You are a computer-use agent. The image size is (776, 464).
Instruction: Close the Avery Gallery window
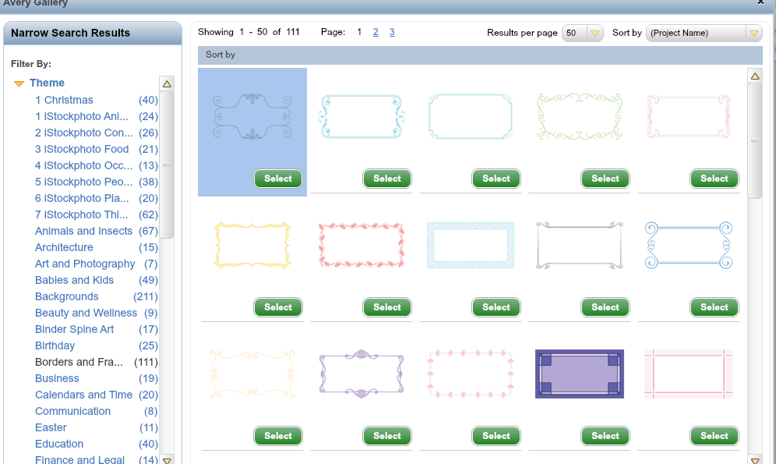pos(760,2)
